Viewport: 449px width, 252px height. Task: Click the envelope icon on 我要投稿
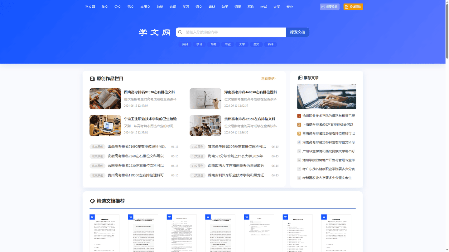[x=323, y=7]
